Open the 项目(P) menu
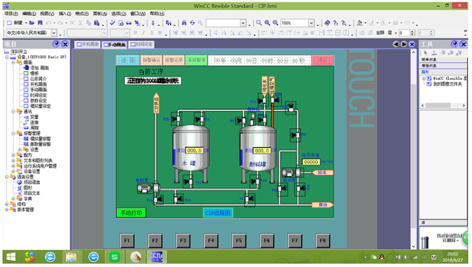The width and height of the screenshot is (472, 267). (x=11, y=14)
